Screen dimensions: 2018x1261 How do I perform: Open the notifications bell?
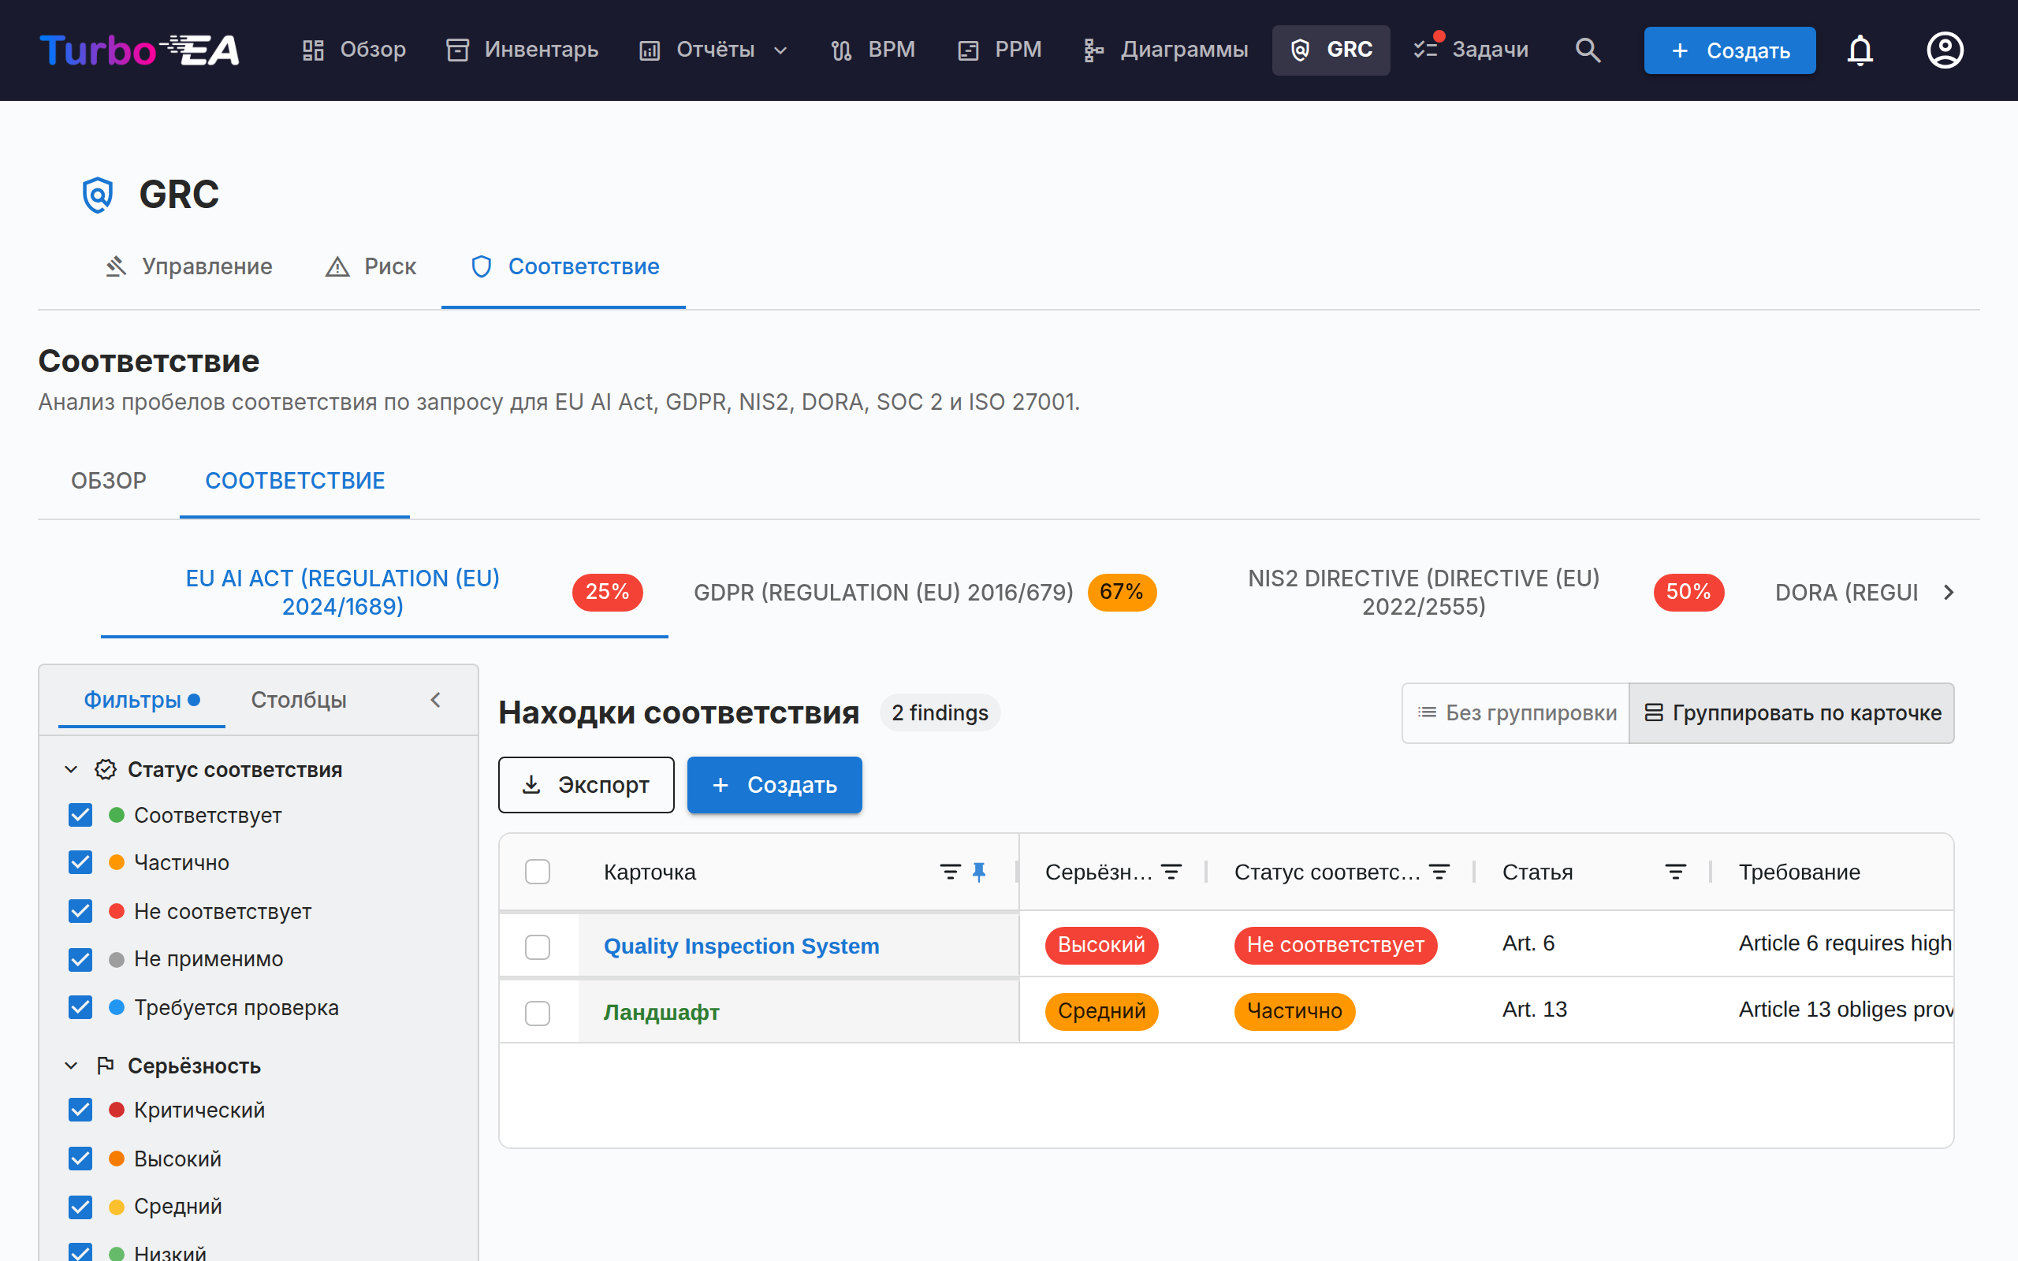(1860, 50)
